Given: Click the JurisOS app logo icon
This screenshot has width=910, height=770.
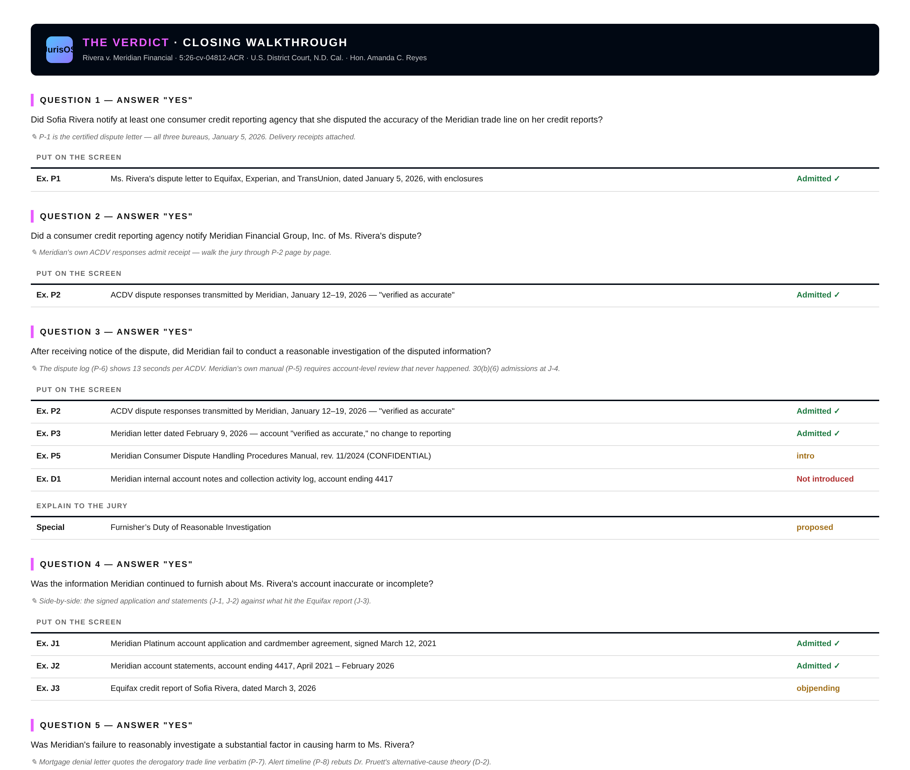Looking at the screenshot, I should pos(59,50).
